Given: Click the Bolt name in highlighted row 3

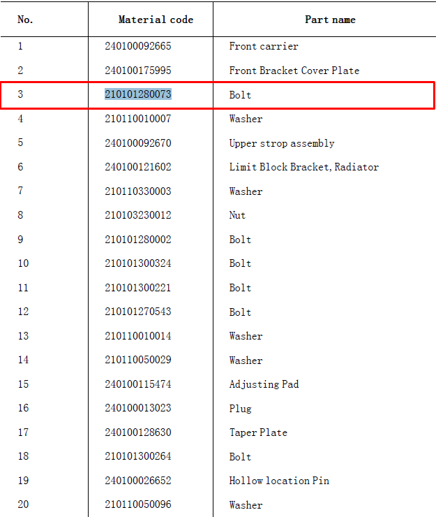Looking at the screenshot, I should 240,95.
